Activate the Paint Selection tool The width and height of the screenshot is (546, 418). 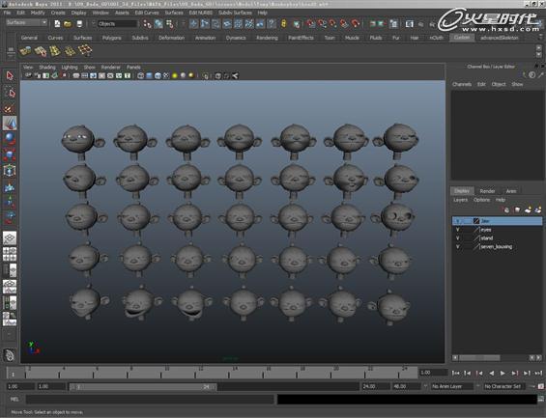point(10,108)
